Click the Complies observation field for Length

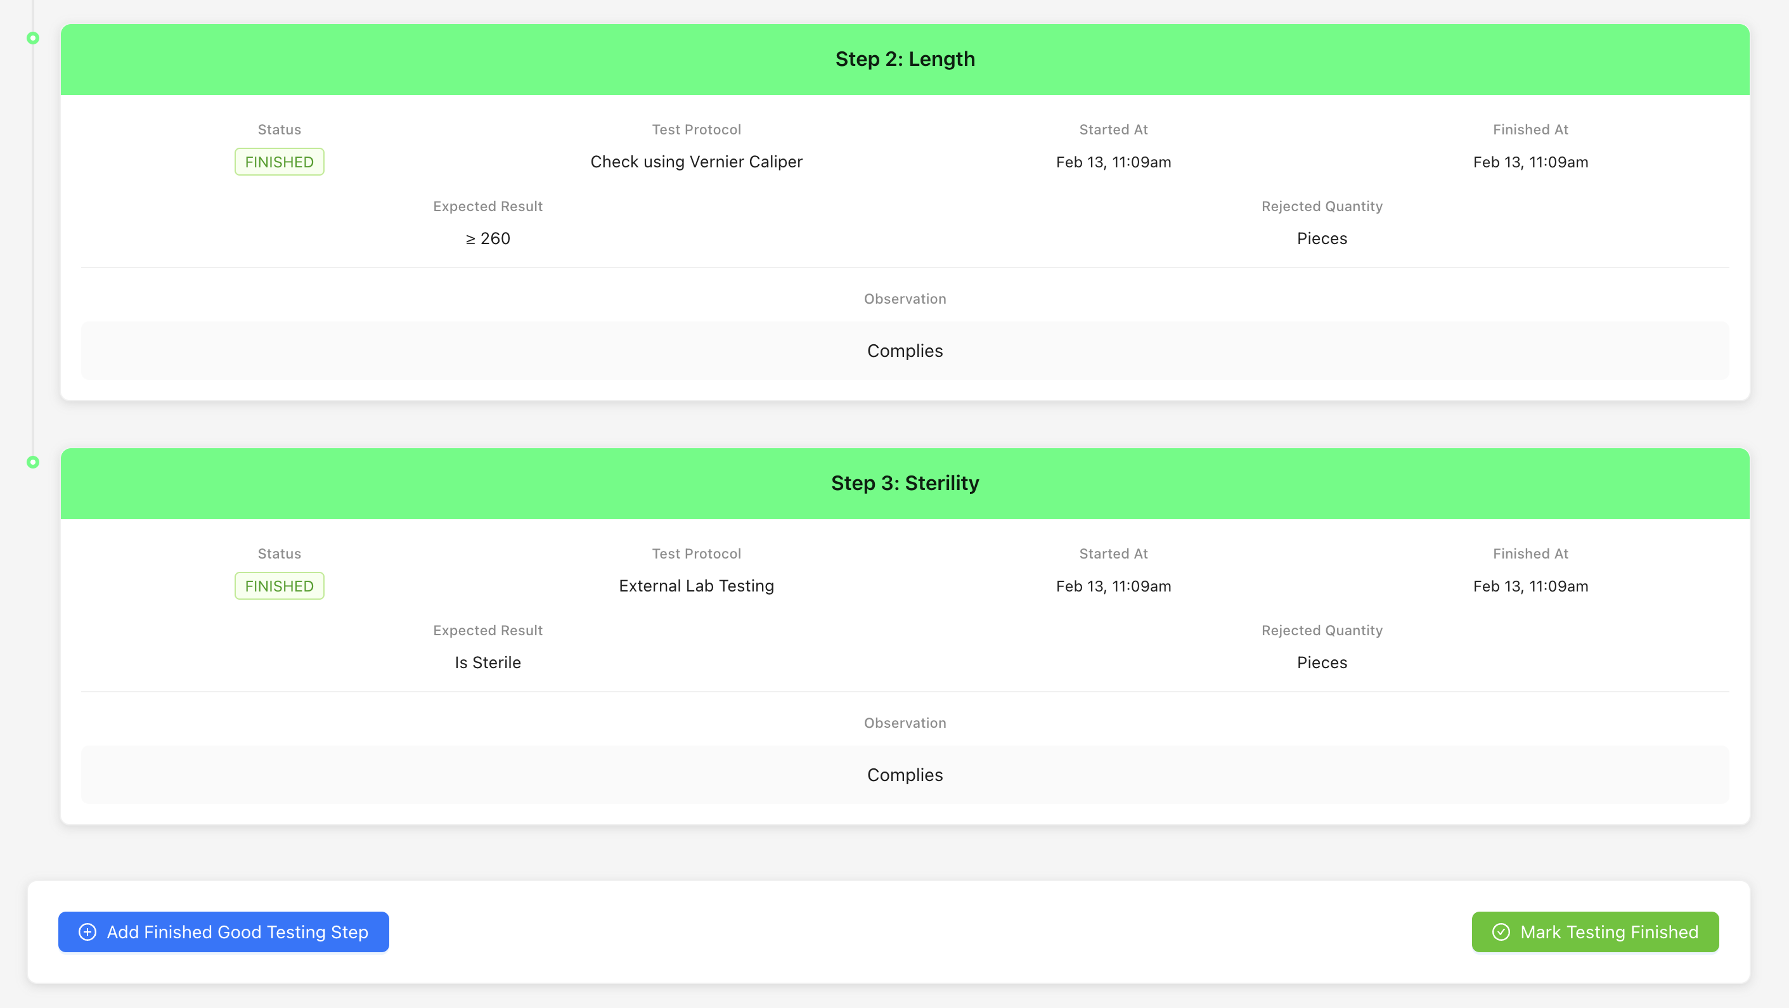coord(905,350)
